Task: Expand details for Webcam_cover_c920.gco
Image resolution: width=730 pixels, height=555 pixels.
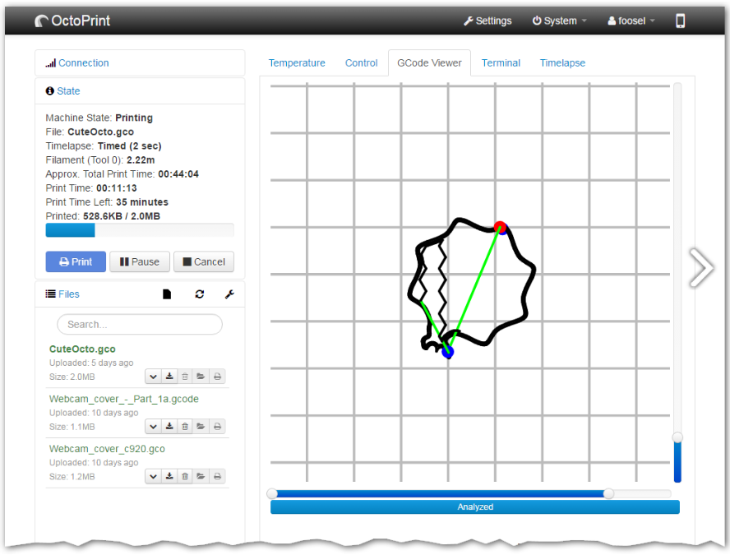Action: [154, 476]
